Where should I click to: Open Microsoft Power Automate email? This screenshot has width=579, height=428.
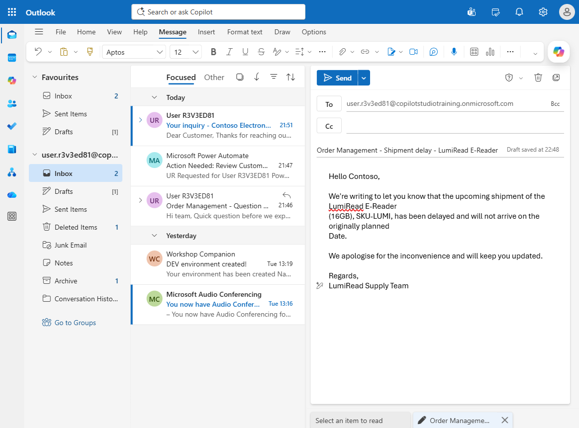click(218, 166)
